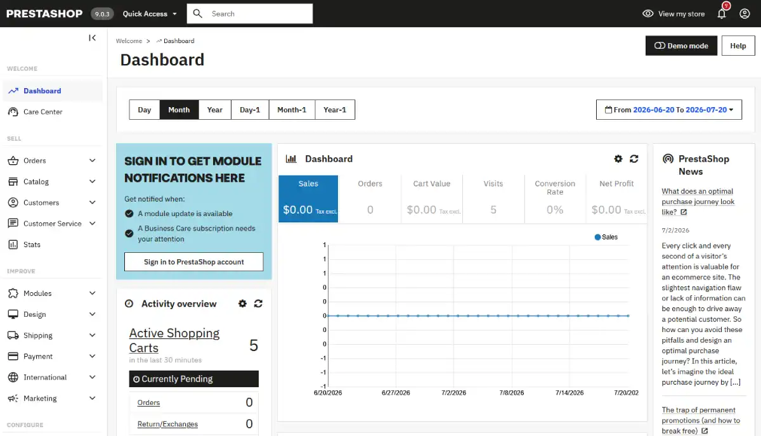Expand the Design menu chevron

click(93, 314)
